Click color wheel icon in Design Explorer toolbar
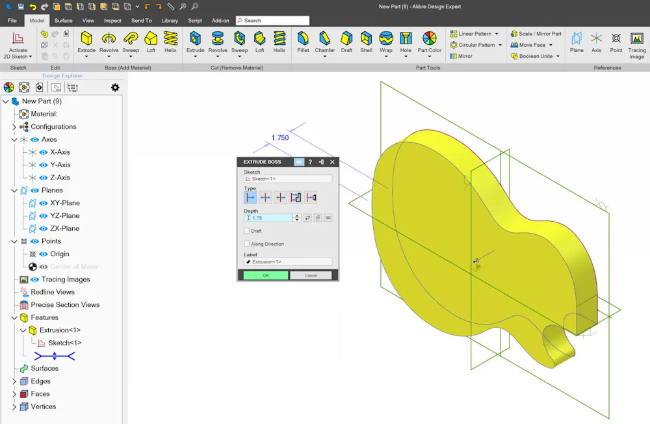Screen dimensions: 650x424 (x=8, y=87)
